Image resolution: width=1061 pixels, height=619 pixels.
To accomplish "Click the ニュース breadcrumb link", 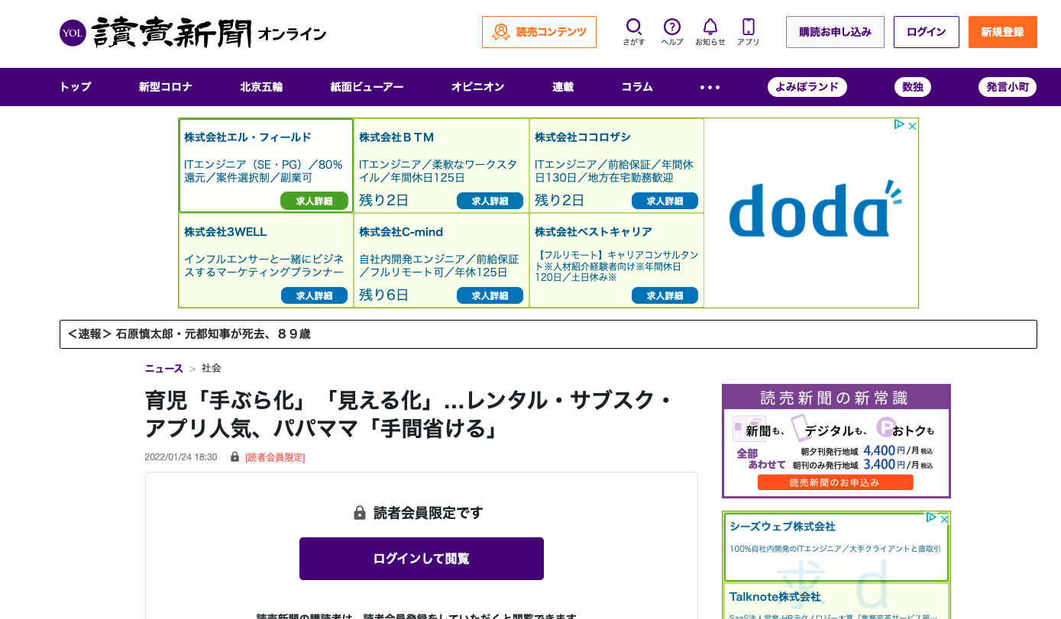I will click(163, 369).
